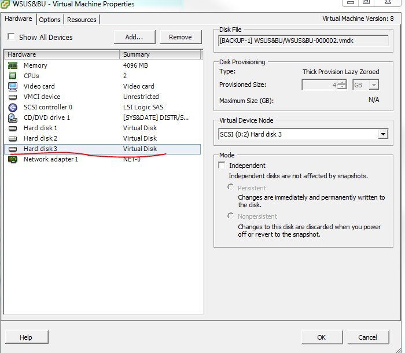The image size is (405, 353).
Task: Click the Hard disk 1 drive icon
Action: [13, 128]
